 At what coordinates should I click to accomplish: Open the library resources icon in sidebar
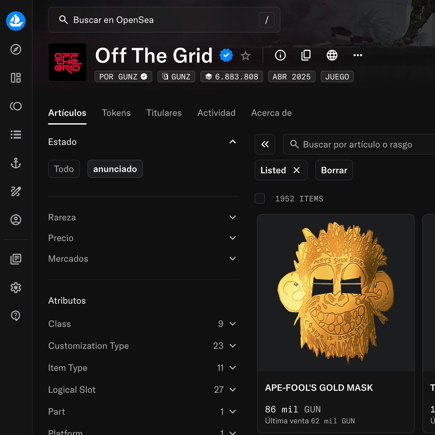coord(16,259)
